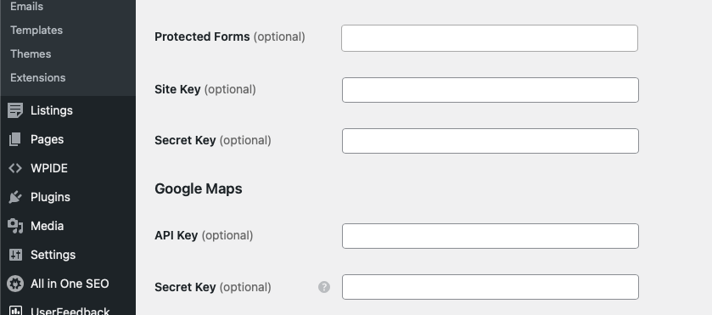Click the Settings sliders icon
Viewport: 712px width, 315px height.
tap(15, 255)
